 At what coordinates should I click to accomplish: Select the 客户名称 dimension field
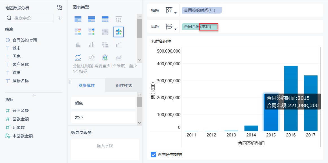(x=21, y=64)
